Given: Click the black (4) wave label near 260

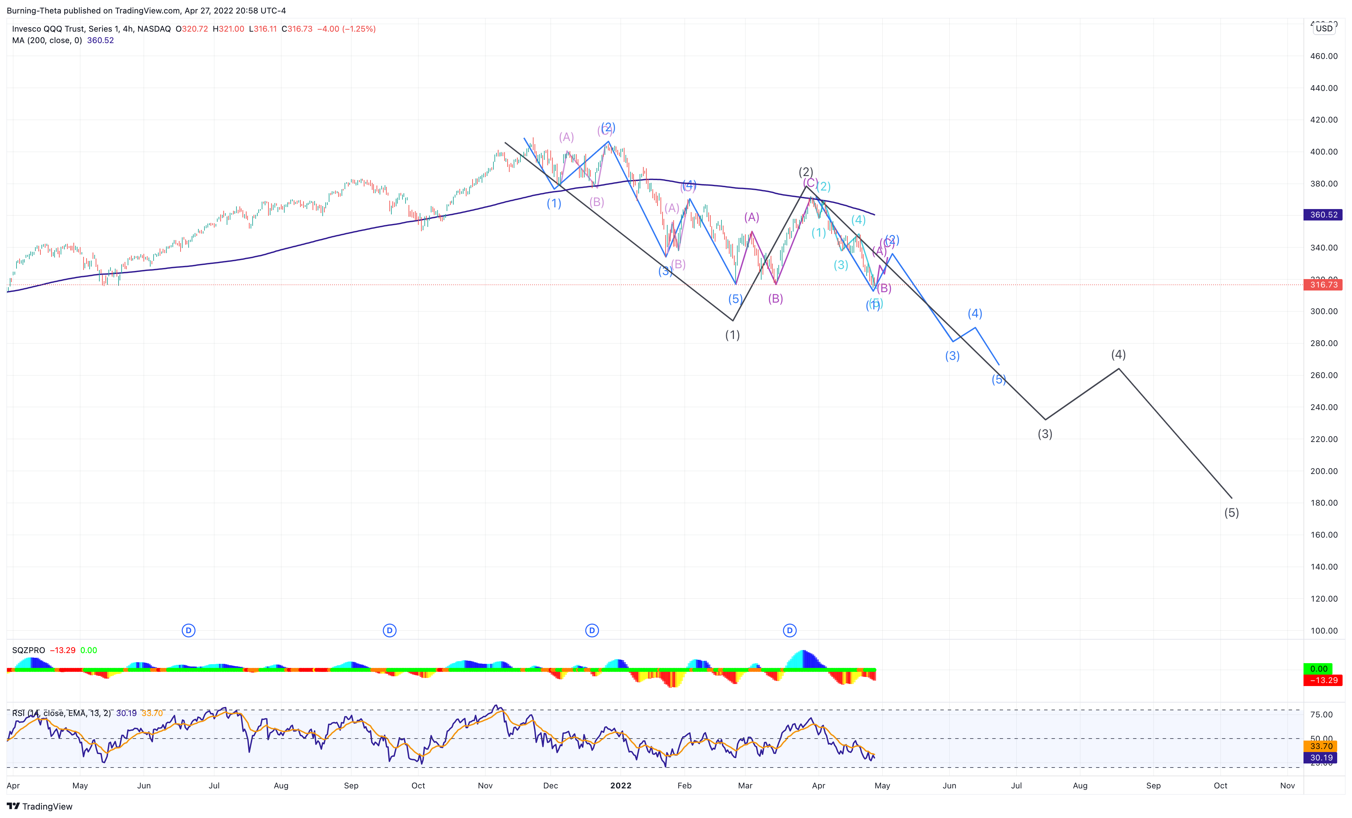Looking at the screenshot, I should pyautogui.click(x=1118, y=354).
